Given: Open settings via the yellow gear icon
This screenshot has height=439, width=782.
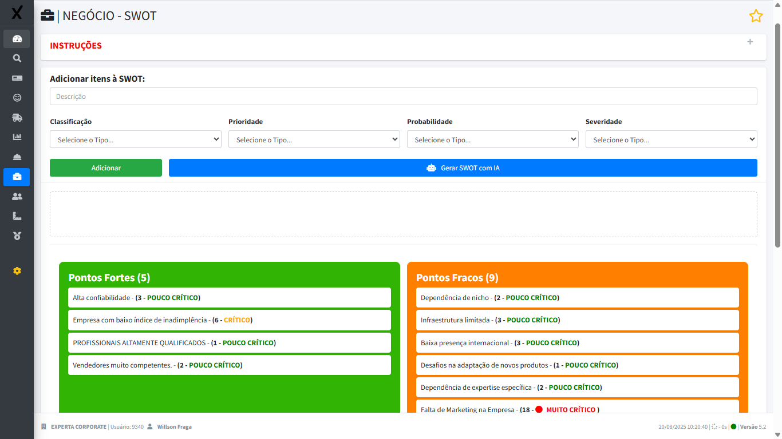Looking at the screenshot, I should coord(16,270).
